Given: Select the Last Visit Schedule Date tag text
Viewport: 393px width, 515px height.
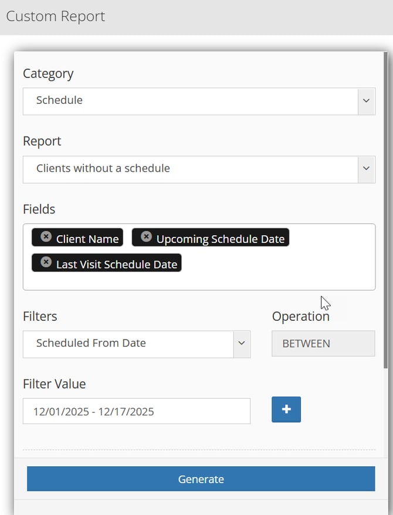Looking at the screenshot, I should pos(116,265).
